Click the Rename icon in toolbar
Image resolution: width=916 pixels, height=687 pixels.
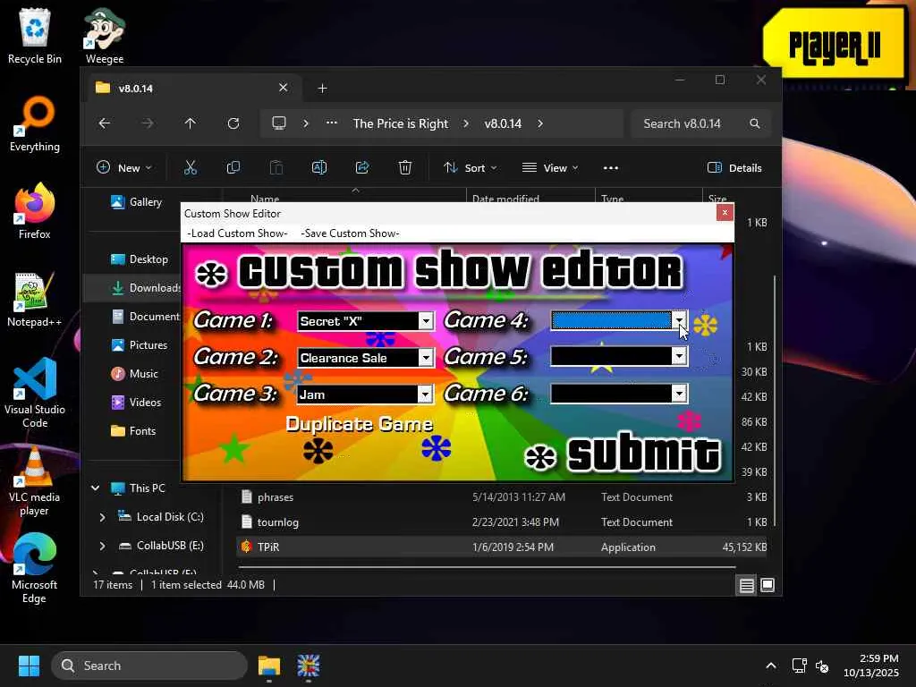point(319,167)
